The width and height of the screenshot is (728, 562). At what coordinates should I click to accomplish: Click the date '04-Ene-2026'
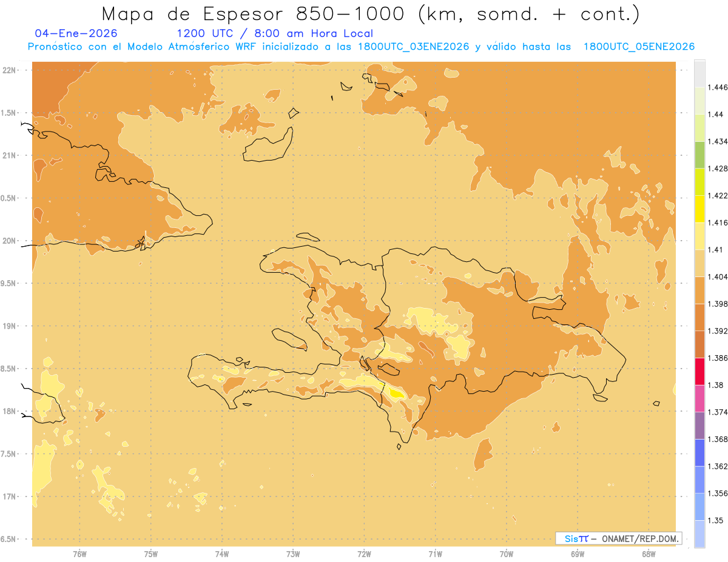tap(76, 33)
